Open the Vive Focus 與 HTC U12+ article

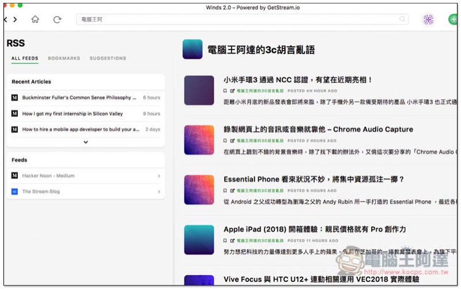pos(322,279)
